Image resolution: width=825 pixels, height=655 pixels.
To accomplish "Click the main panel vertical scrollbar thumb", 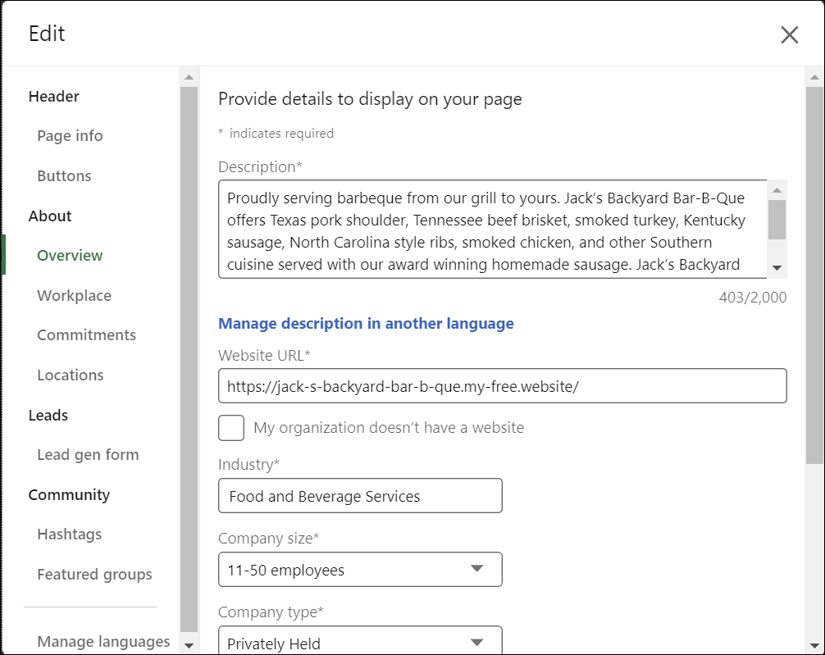I will tap(814, 275).
